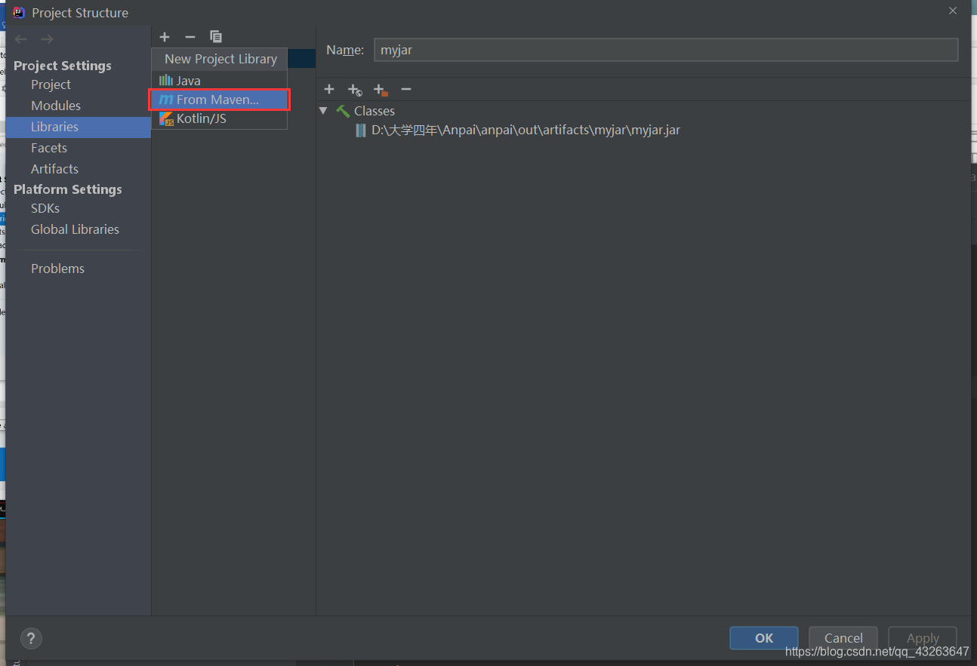977x666 pixels.
Task: Click the Classes hammer icon
Action: [x=343, y=111]
